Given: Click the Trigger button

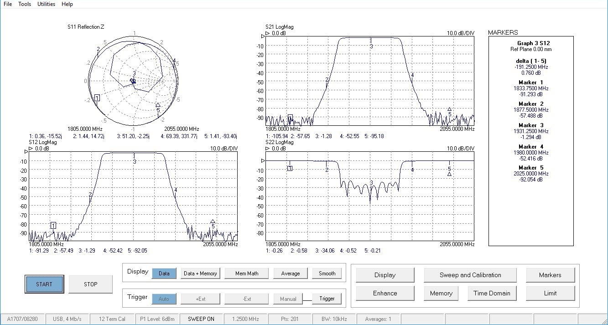Looking at the screenshot, I should click(327, 299).
